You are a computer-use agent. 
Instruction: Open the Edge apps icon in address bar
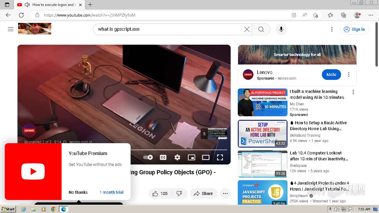click(294, 15)
